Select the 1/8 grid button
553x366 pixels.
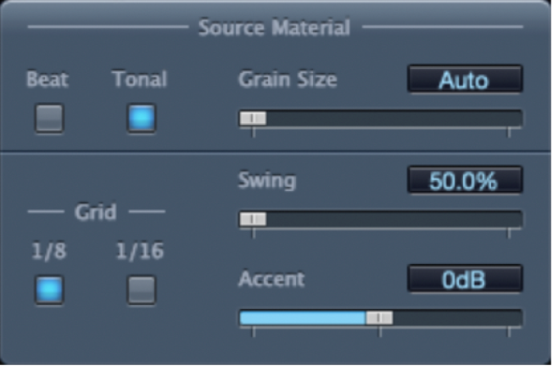tap(49, 290)
